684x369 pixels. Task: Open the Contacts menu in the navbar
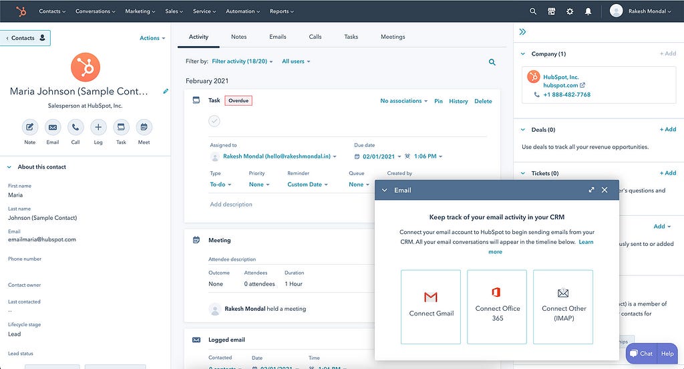point(52,11)
